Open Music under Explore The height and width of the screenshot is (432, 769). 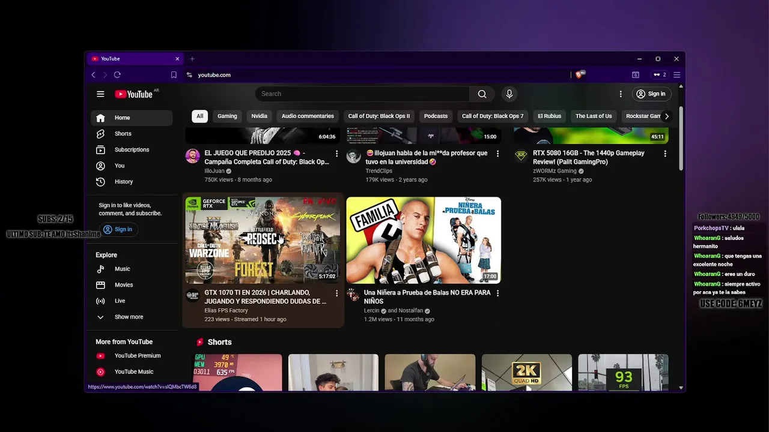pos(132,269)
